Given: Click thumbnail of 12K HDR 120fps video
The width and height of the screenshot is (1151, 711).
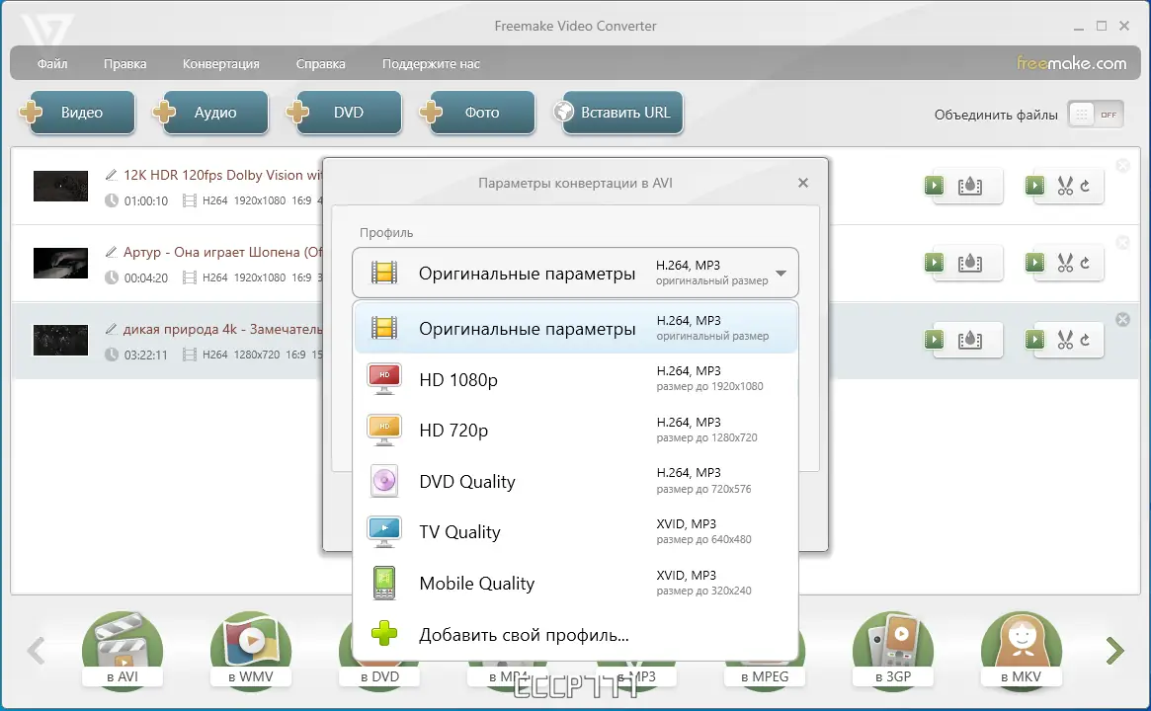Looking at the screenshot, I should tap(61, 186).
